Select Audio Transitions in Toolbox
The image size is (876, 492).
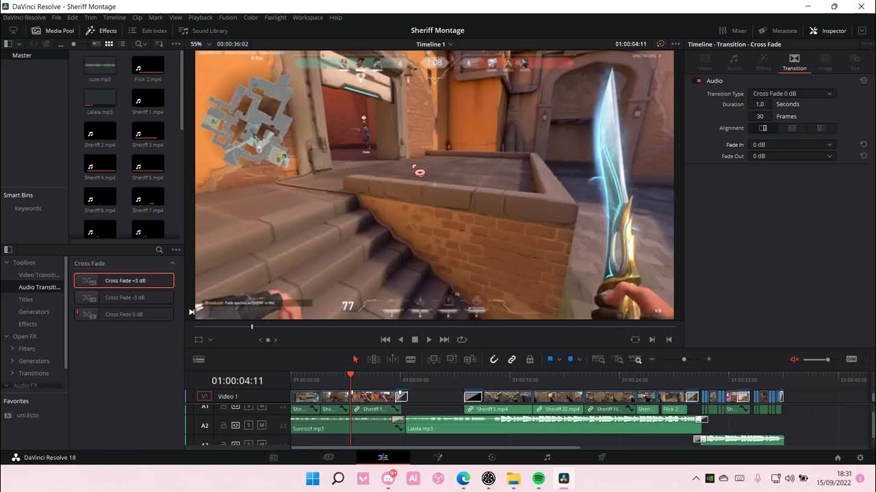tap(39, 287)
